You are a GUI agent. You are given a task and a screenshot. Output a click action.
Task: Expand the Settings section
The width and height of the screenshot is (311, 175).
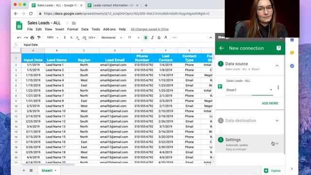[277, 143]
